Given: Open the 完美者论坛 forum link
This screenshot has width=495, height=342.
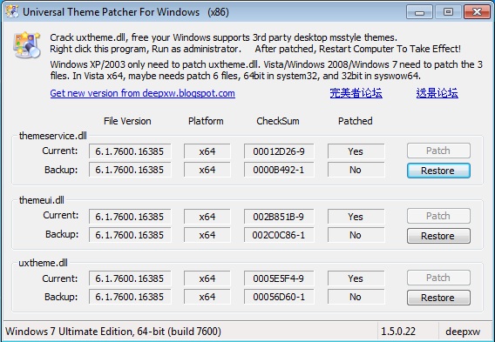Looking at the screenshot, I should click(x=356, y=93).
